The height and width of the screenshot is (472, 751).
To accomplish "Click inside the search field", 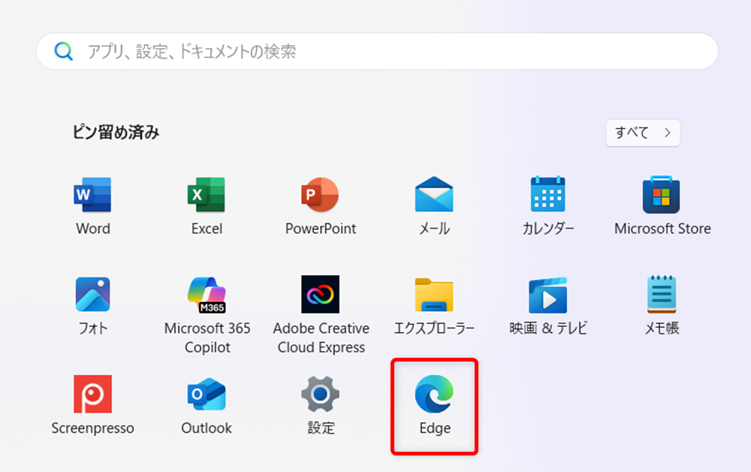I will point(300,51).
